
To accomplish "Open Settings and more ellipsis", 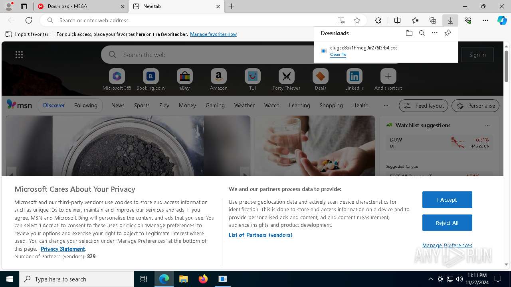I will [x=485, y=20].
